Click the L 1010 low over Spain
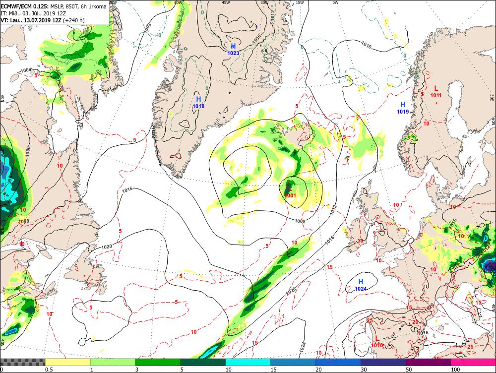Image resolution: width=496 pixels, height=373 pixels. pyautogui.click(x=377, y=341)
